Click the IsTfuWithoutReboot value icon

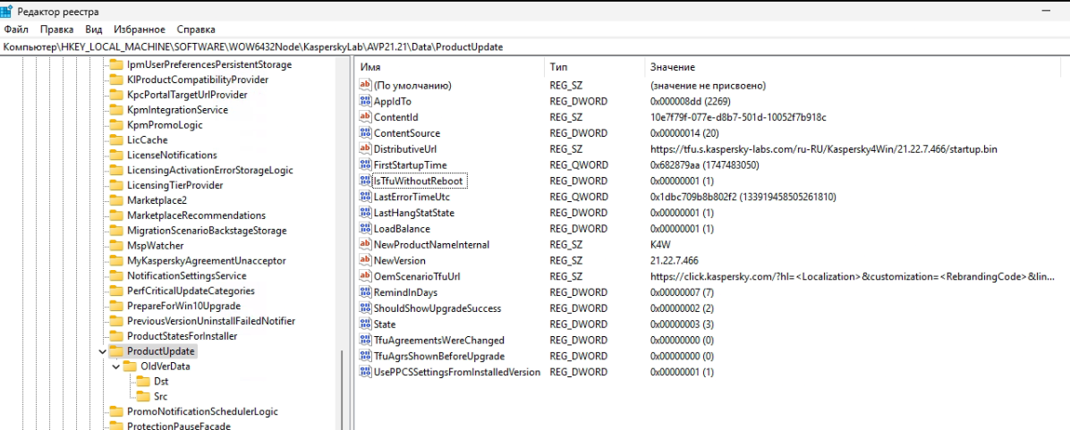365,181
